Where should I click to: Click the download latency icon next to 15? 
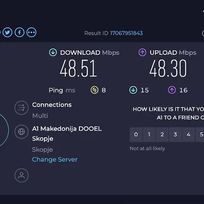click(133, 90)
